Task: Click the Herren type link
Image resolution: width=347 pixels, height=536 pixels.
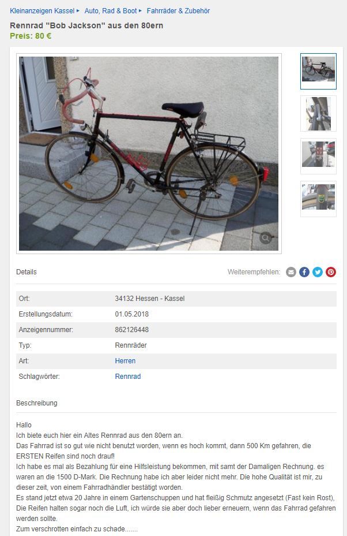Action: 125,361
